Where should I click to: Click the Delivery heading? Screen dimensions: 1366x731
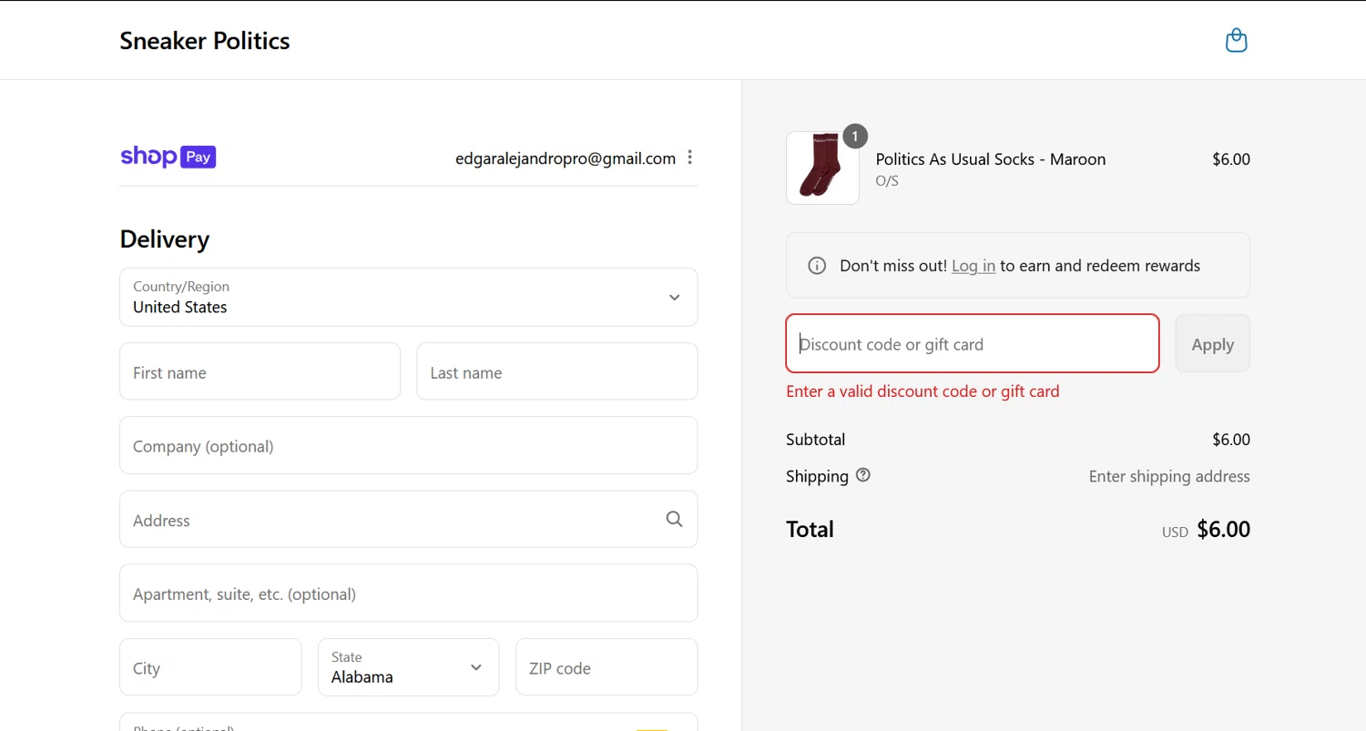[x=165, y=239]
